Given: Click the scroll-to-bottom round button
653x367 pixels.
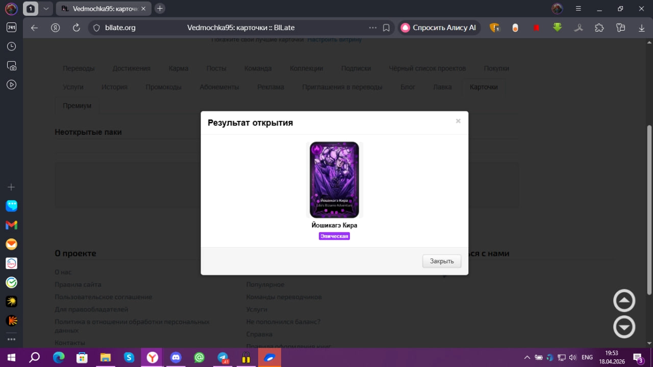Looking at the screenshot, I should pyautogui.click(x=624, y=327).
